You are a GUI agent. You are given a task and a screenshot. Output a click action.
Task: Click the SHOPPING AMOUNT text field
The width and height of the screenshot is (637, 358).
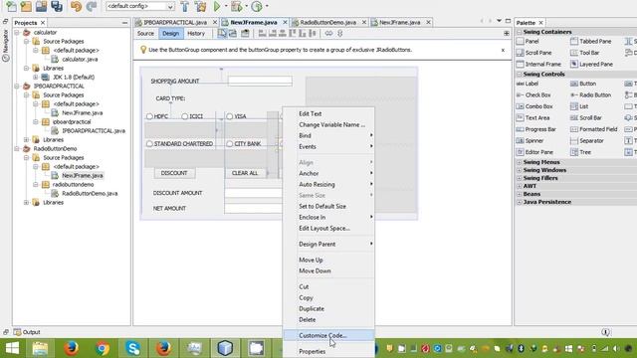pyautogui.click(x=260, y=81)
